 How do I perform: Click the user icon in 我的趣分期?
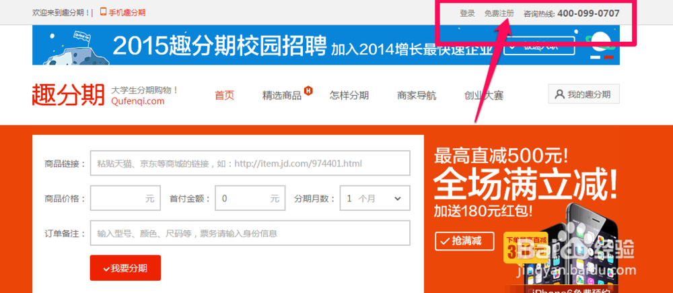tap(559, 94)
